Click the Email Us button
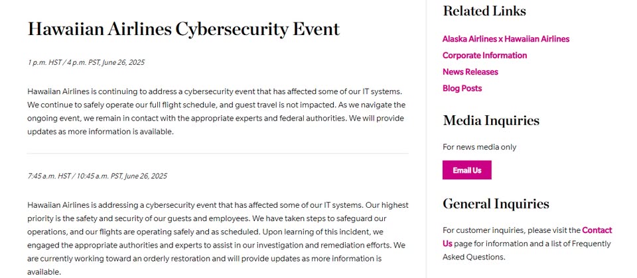 pyautogui.click(x=466, y=170)
